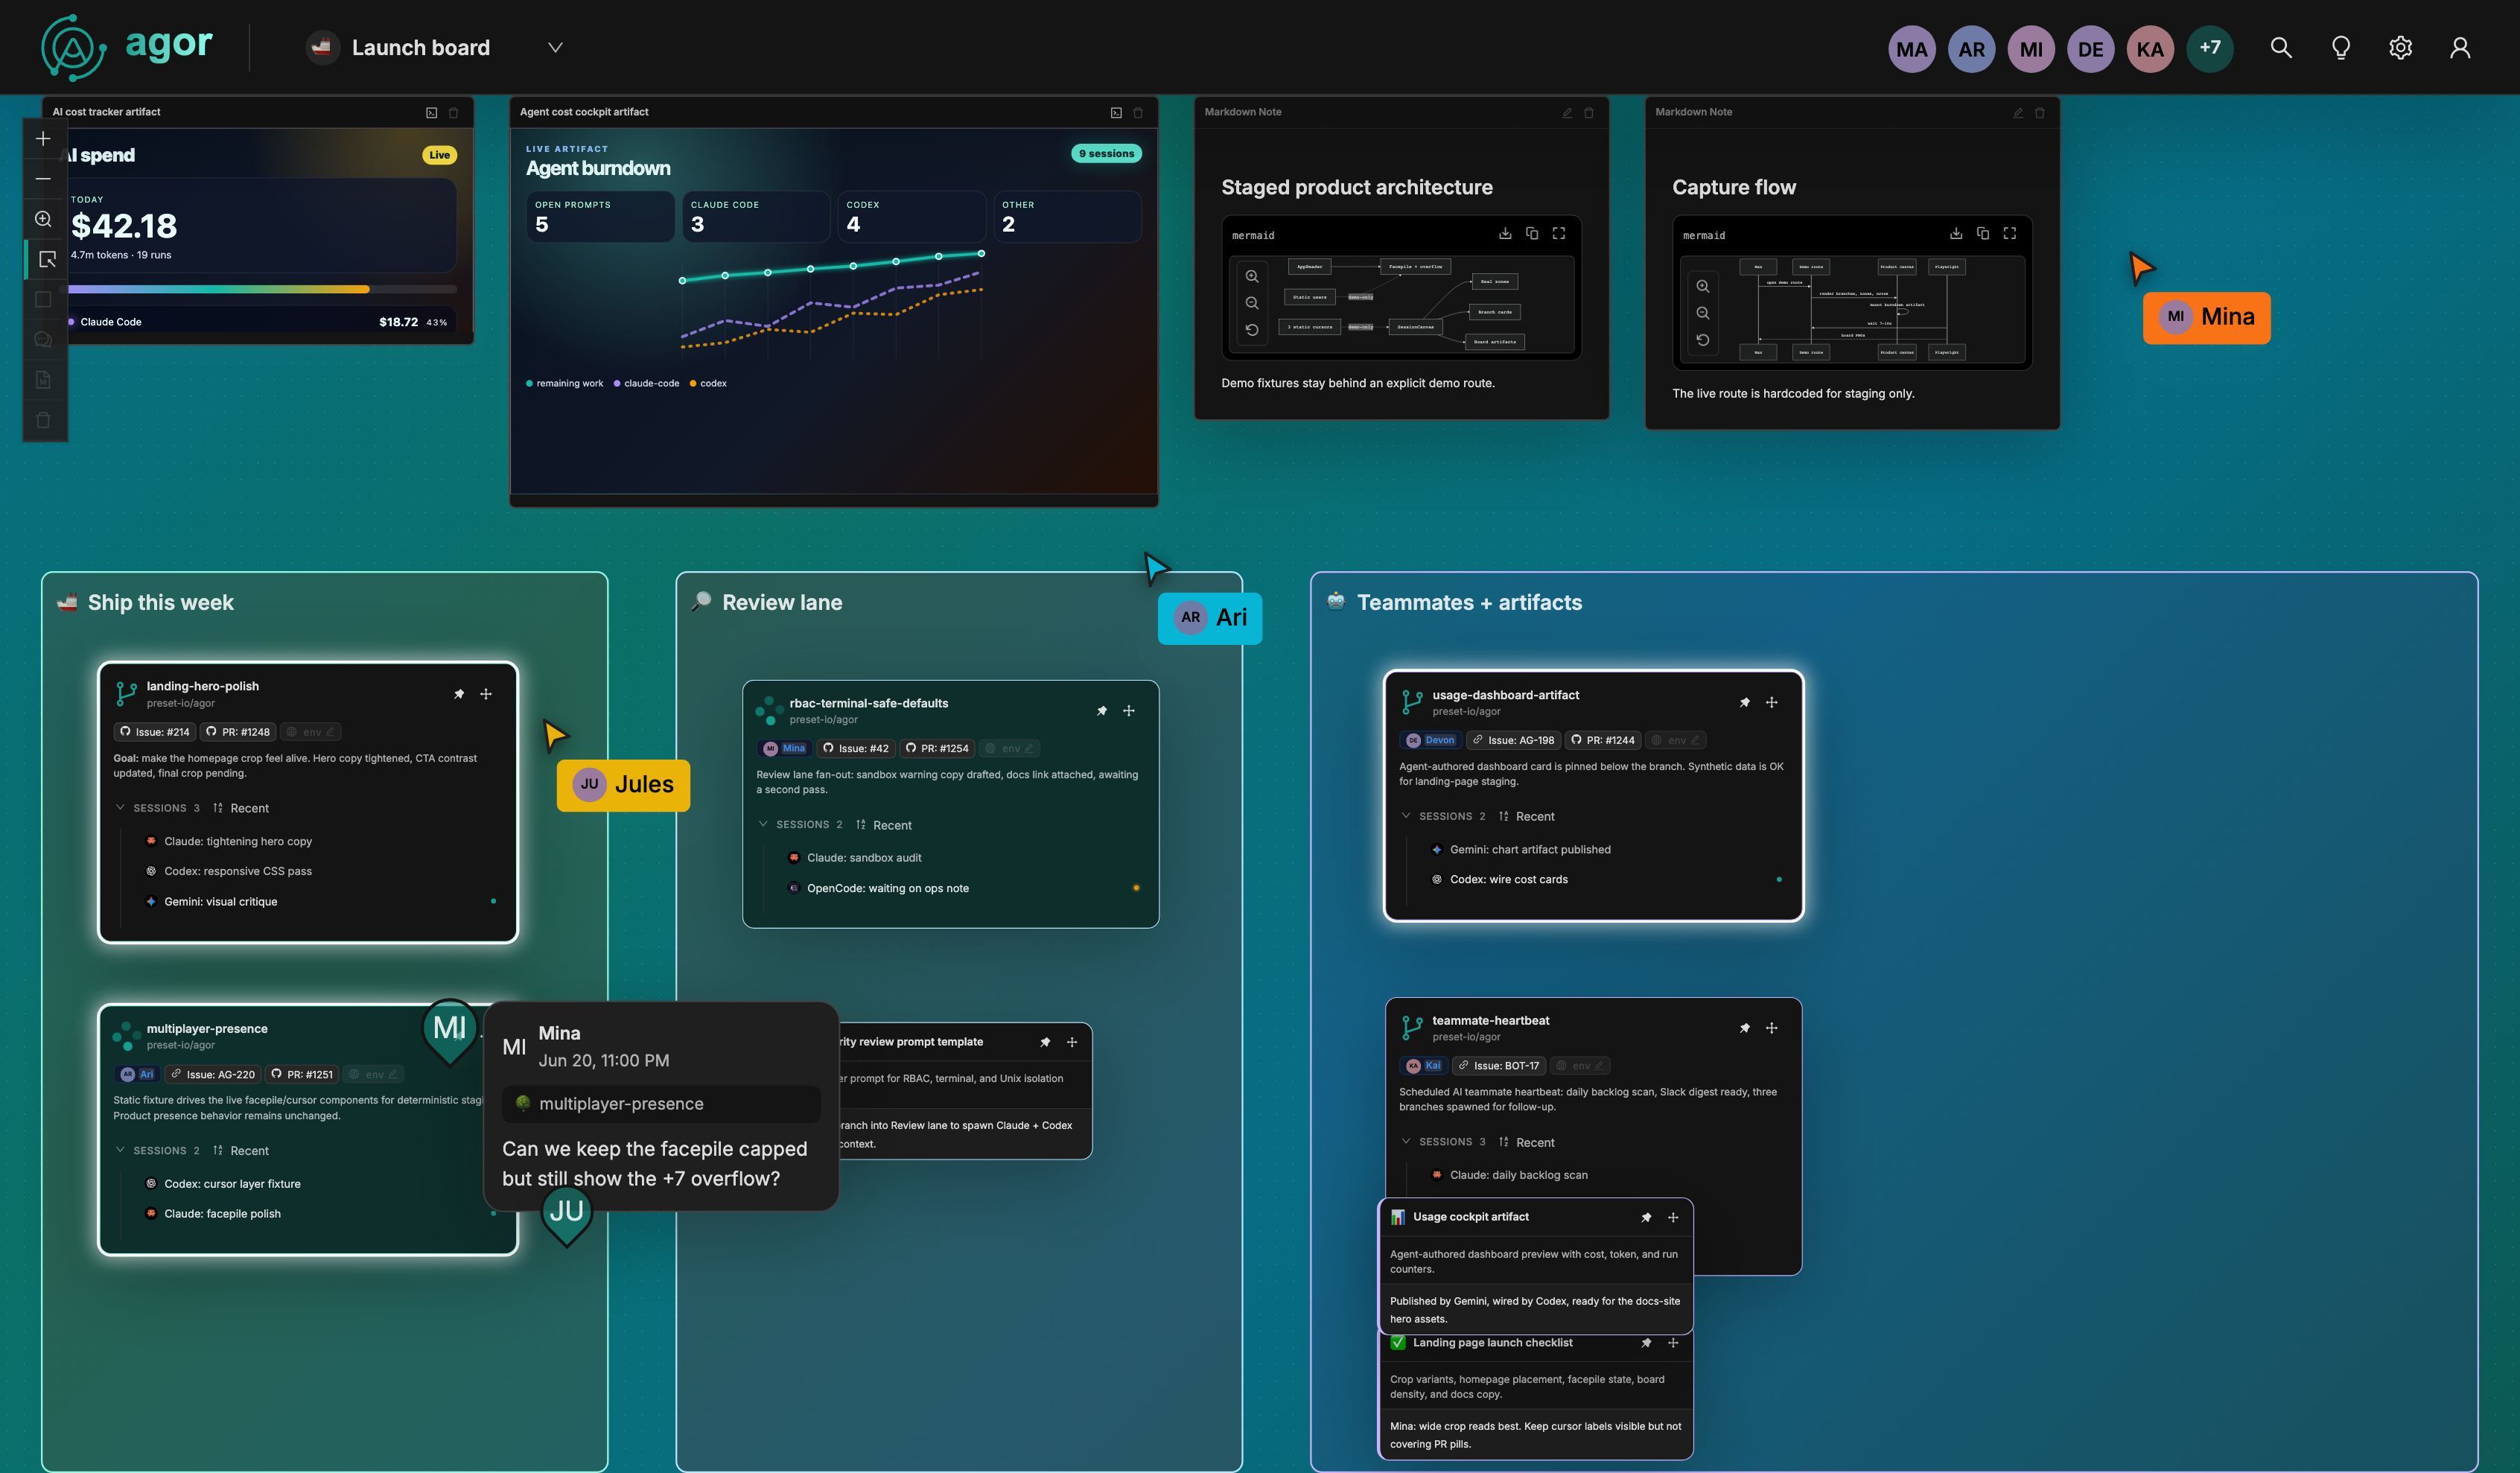Open the multiplayer-presence chip in Mina's comment
The height and width of the screenshot is (1473, 2520).
coord(661,1104)
